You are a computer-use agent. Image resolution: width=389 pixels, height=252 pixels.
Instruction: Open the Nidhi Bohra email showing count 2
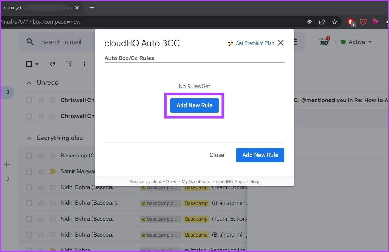click(133, 203)
